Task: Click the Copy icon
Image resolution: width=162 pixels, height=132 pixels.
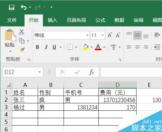Action: [x=22, y=41]
